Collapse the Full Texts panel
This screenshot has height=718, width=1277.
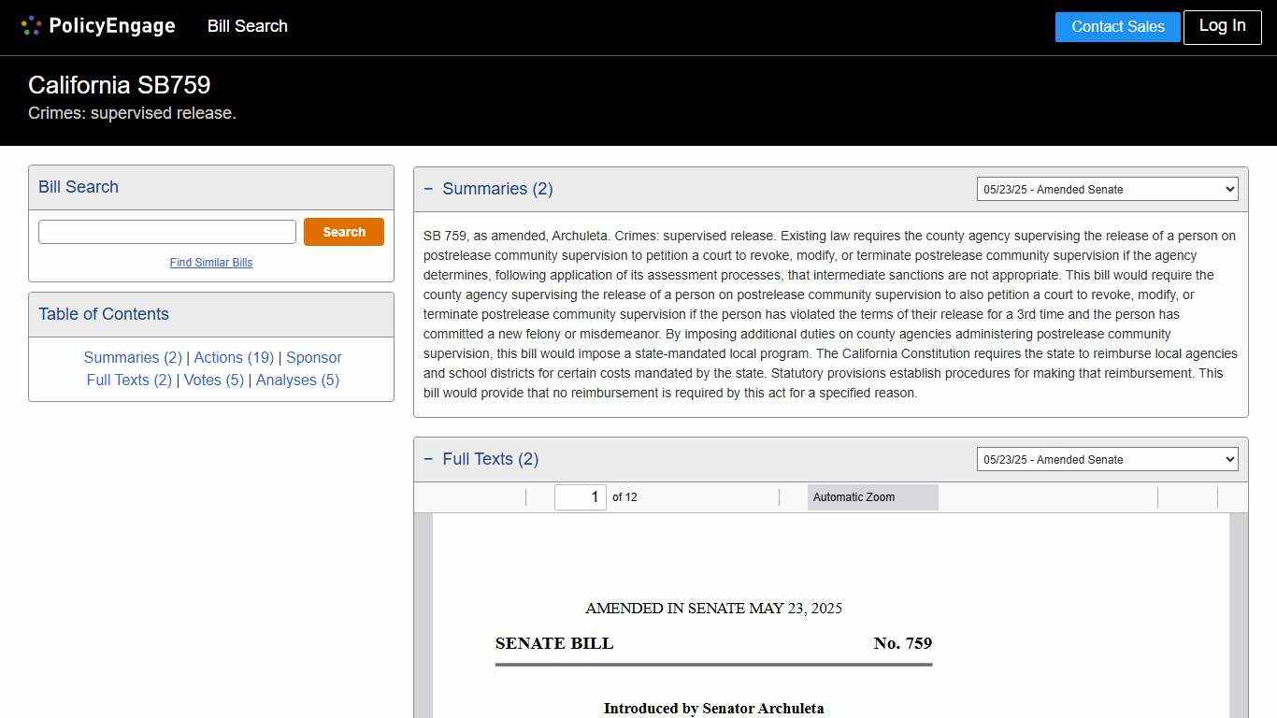coord(429,458)
